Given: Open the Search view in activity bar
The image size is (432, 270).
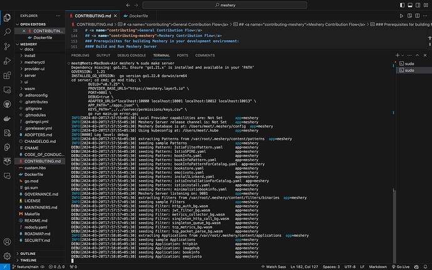Looking at the screenshot, I should 7,32.
